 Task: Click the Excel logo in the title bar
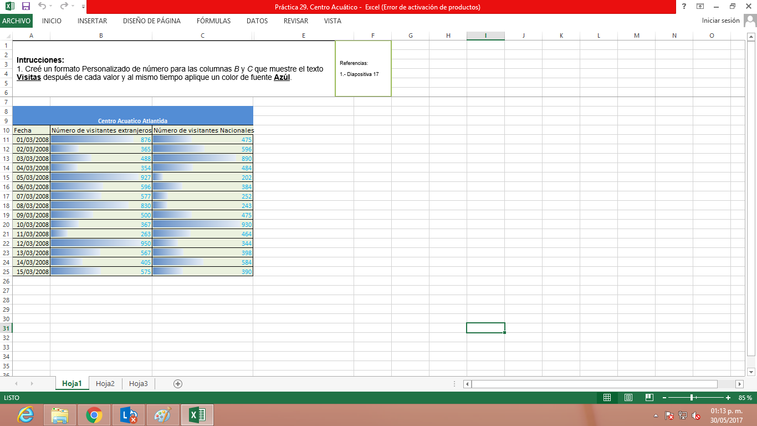(x=10, y=7)
